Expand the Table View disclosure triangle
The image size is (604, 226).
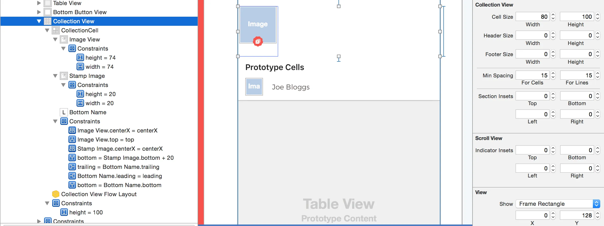point(39,3)
